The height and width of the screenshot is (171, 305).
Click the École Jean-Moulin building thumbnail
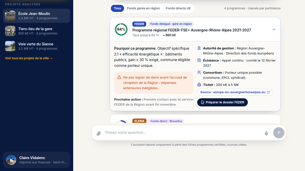coord(10,16)
